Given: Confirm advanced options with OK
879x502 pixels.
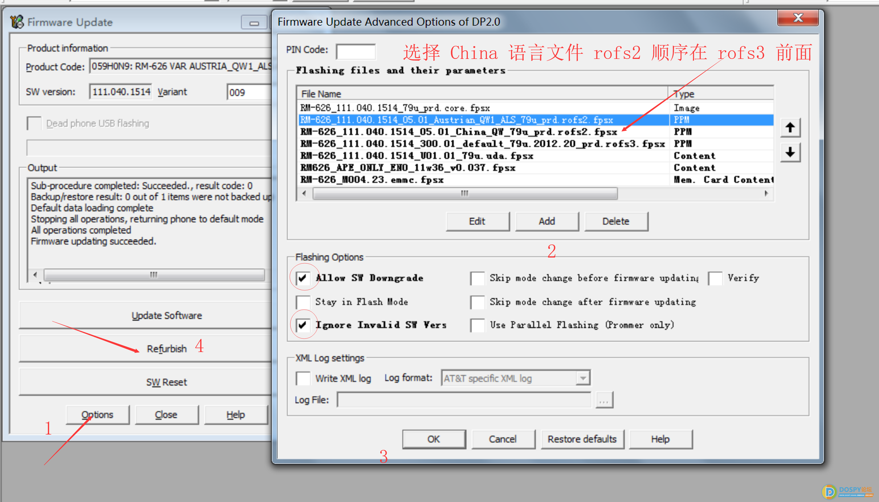Looking at the screenshot, I should click(x=434, y=439).
